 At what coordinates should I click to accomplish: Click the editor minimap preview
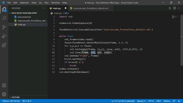(x=175, y=17)
